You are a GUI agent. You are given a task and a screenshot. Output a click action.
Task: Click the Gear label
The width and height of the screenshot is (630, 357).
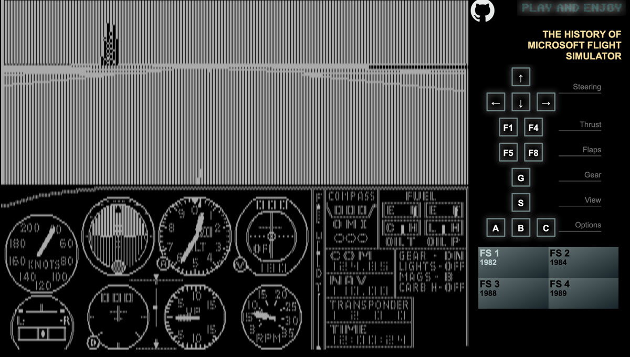coord(593,175)
